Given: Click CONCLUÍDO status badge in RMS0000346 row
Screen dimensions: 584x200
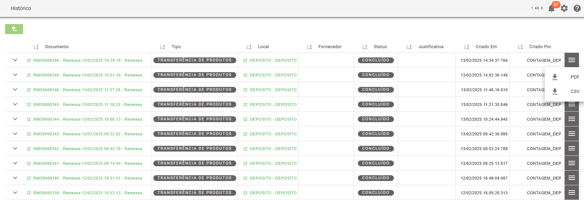Looking at the screenshot, I should (x=376, y=90).
